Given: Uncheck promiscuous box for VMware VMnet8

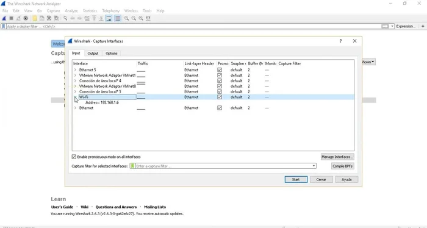Looking at the screenshot, I should point(220,86).
